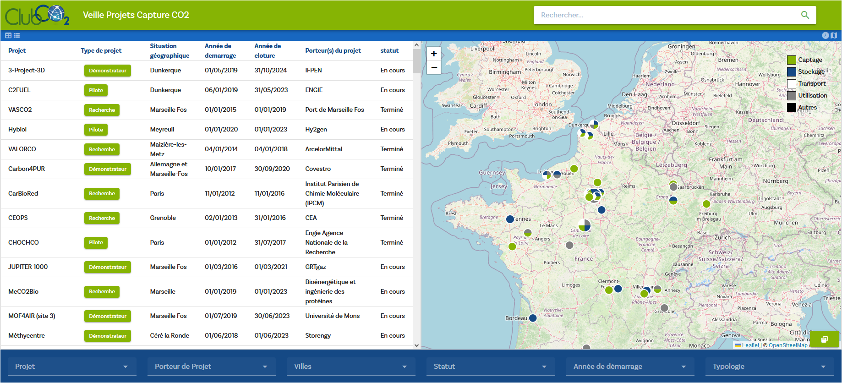Screen dimensions: 842x383
Task: Select the Le Havre pie map marker
Action: 547,175
